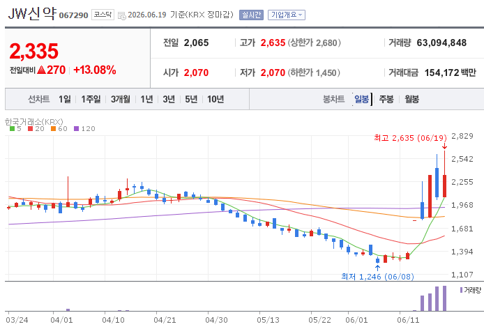Click the 고가 value 2,635
The height and width of the screenshot is (329, 484).
tap(273, 43)
